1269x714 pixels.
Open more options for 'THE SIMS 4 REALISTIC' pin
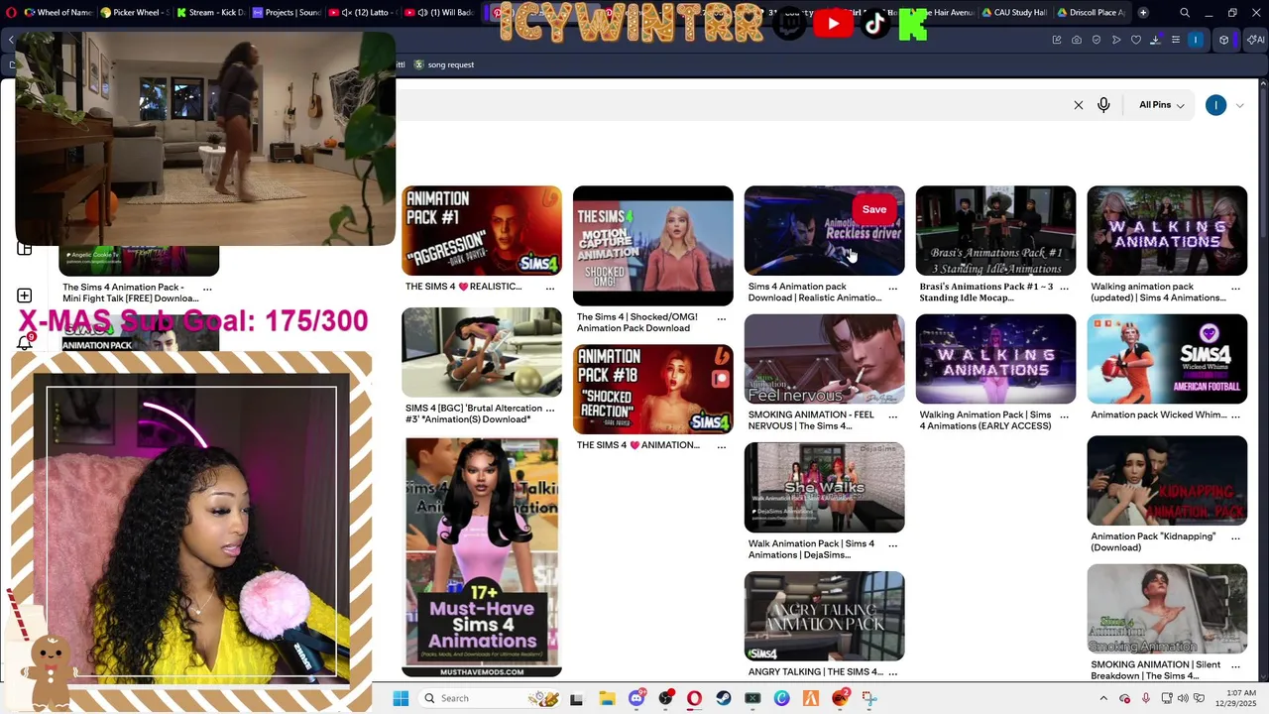550,288
